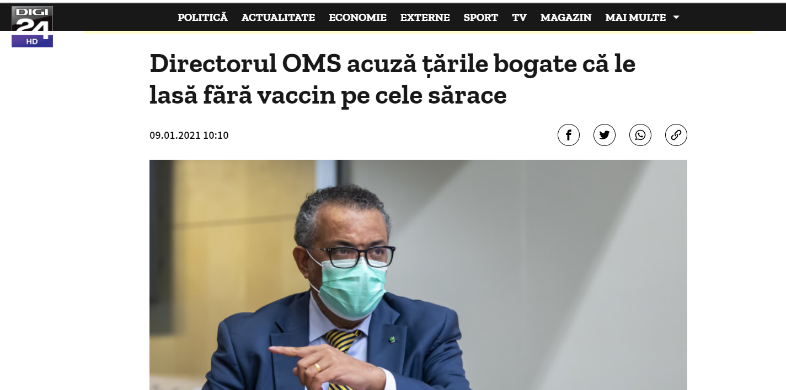This screenshot has width=786, height=390.
Task: Click the DIGI wordmark in the logo
Action: pos(32,12)
